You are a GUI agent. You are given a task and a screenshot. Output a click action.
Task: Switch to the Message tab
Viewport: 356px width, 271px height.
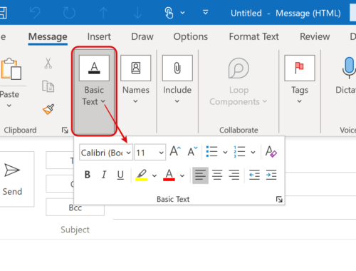point(48,36)
